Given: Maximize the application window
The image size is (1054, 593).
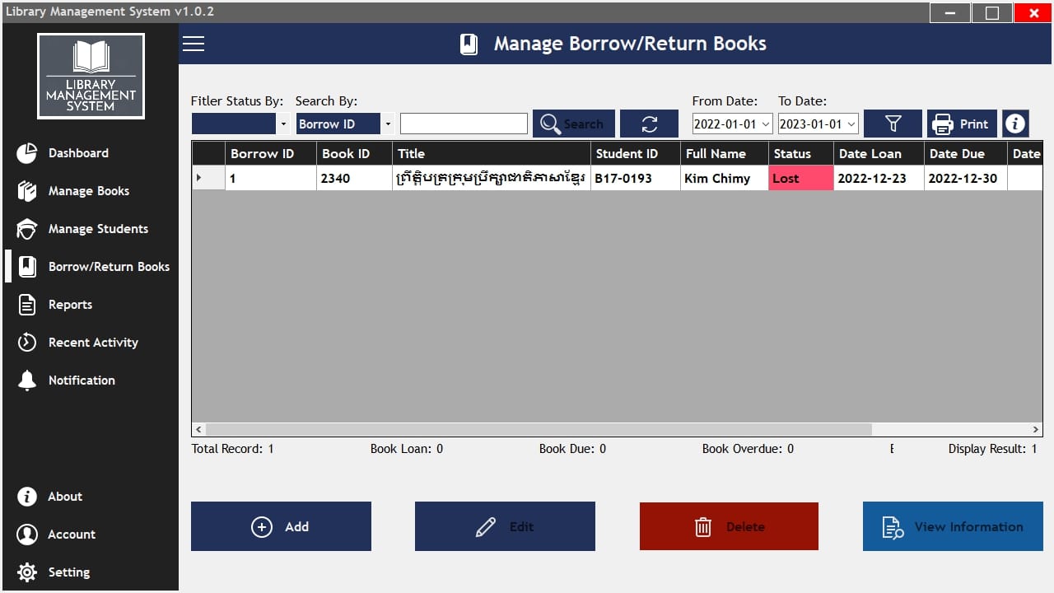Looking at the screenshot, I should tap(991, 12).
